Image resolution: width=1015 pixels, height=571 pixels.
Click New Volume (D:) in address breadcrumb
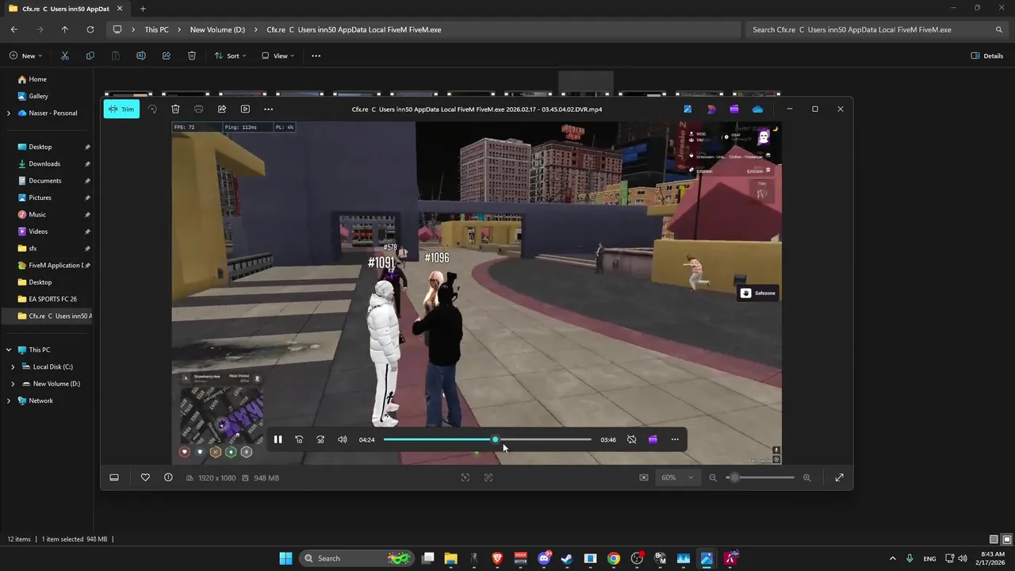tap(217, 29)
